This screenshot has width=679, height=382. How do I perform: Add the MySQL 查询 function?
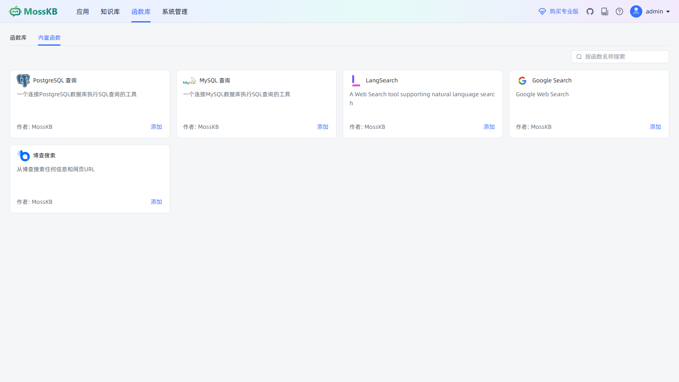[x=323, y=127]
